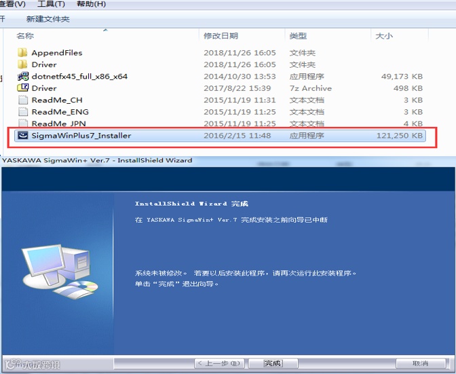Click the size value 498 KB
The height and width of the screenshot is (374, 456).
tap(408, 88)
